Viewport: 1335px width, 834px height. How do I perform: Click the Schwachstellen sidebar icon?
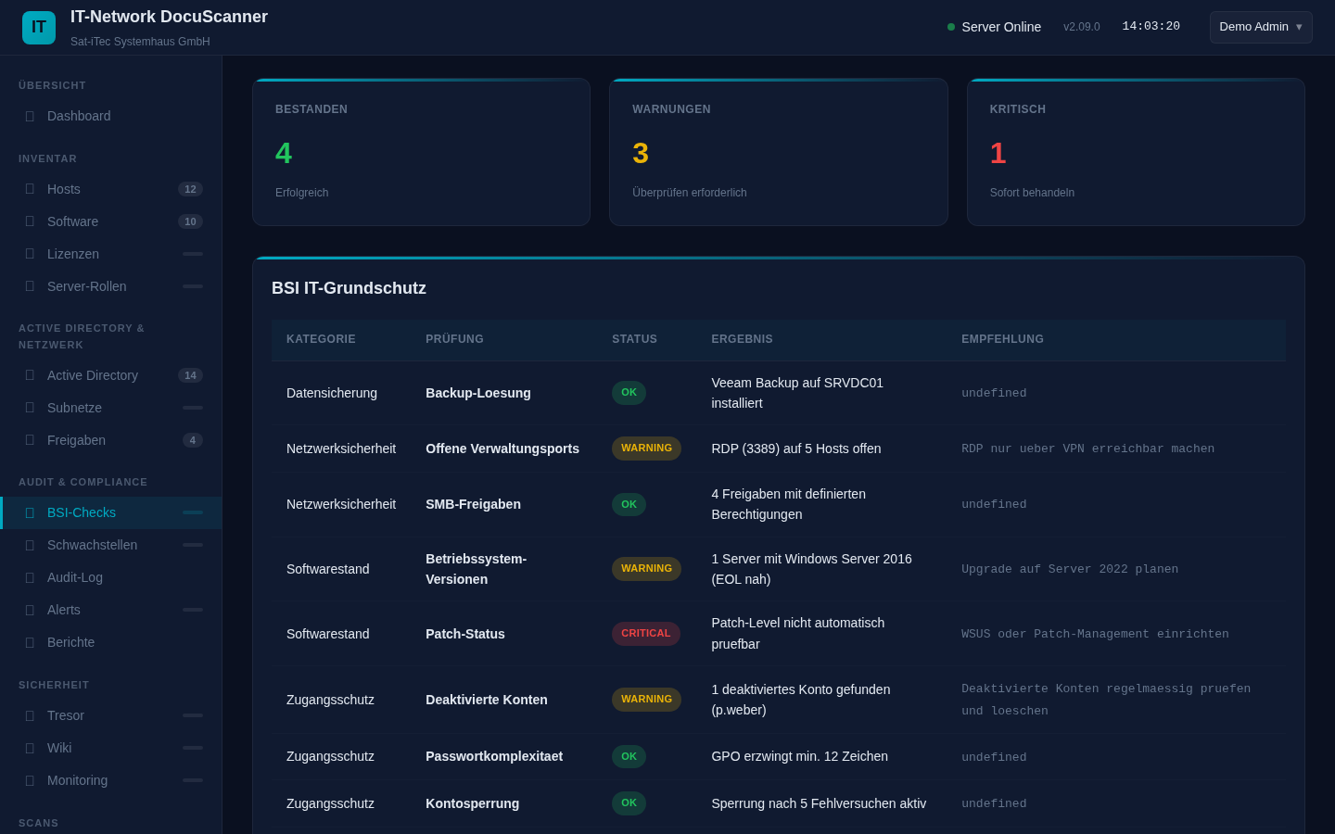[x=30, y=545]
